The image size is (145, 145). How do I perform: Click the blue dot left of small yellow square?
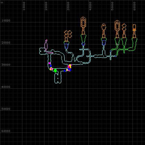tap(65, 71)
